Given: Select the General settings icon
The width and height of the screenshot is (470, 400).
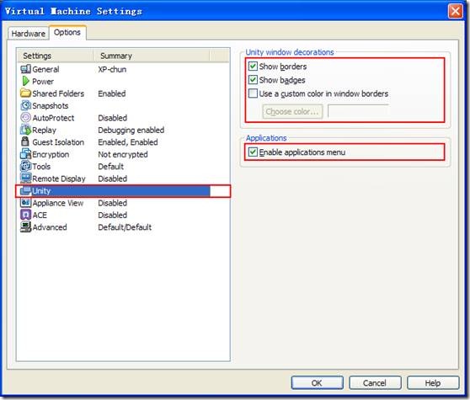Looking at the screenshot, I should click(25, 69).
